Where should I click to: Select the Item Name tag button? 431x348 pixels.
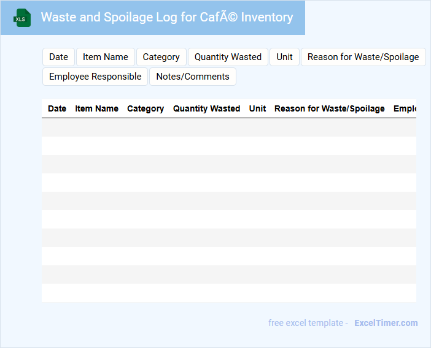click(106, 57)
